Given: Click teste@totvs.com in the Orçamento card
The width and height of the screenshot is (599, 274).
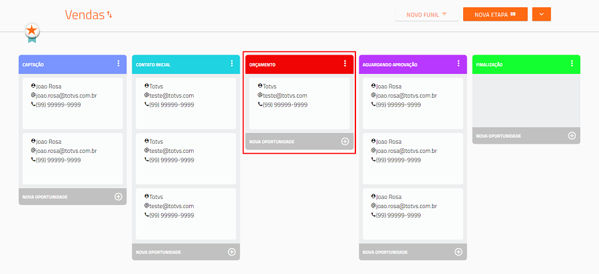Looking at the screenshot, I should [x=285, y=95].
